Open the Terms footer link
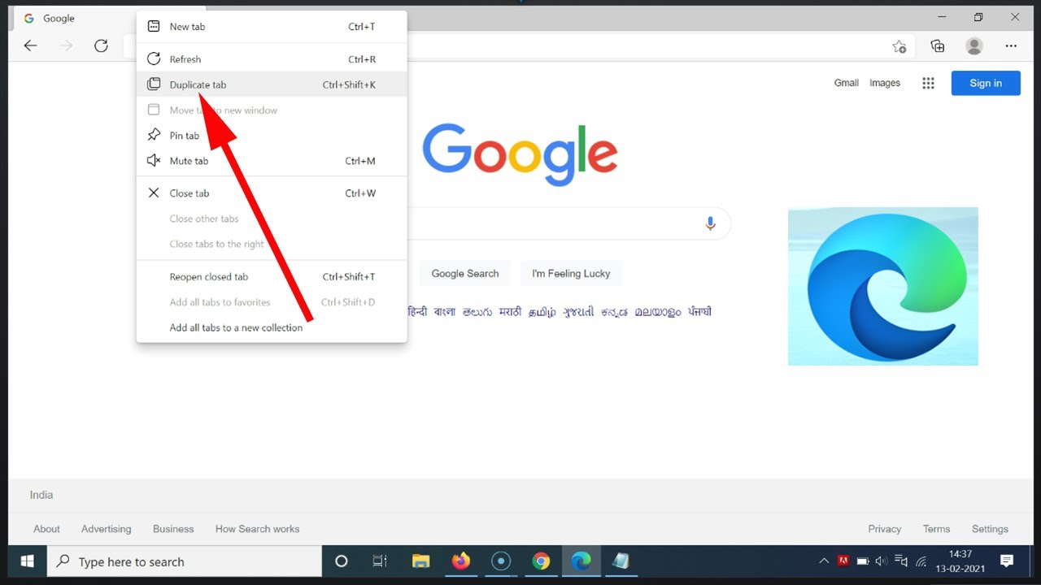 [936, 529]
